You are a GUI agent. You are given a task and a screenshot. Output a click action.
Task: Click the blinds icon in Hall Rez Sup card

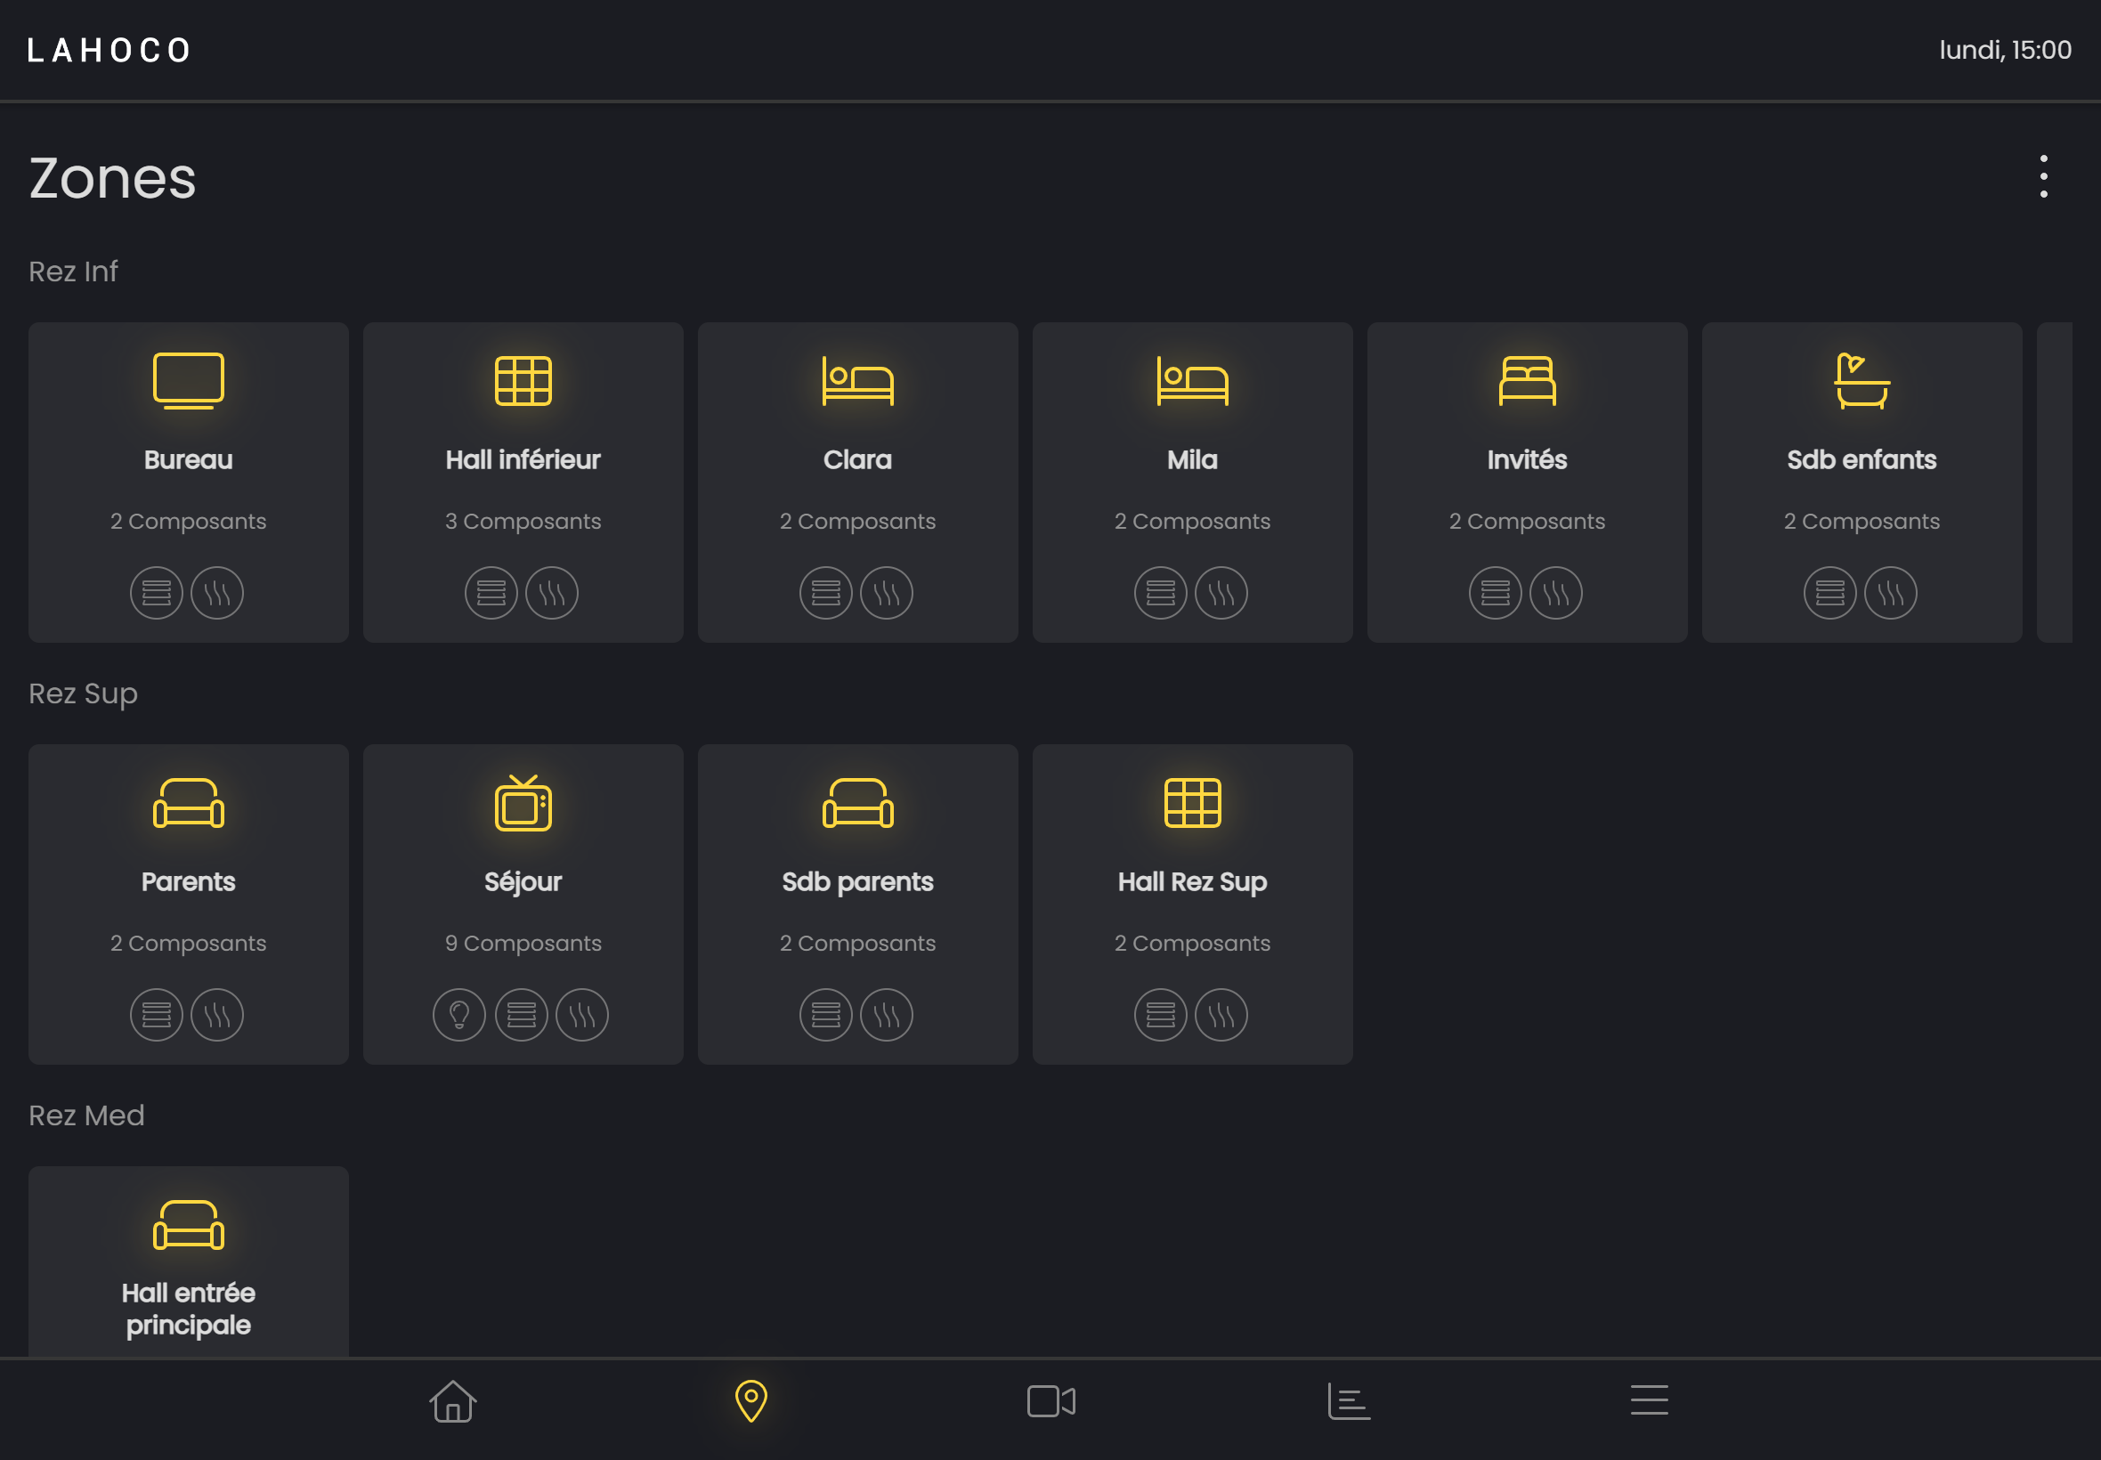click(x=1160, y=1015)
